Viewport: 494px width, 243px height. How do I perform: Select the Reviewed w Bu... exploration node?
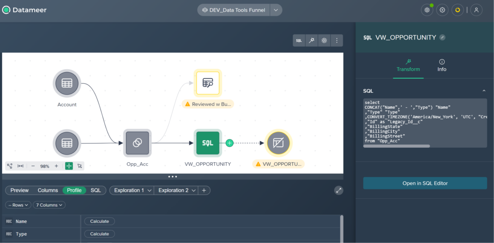tap(207, 83)
